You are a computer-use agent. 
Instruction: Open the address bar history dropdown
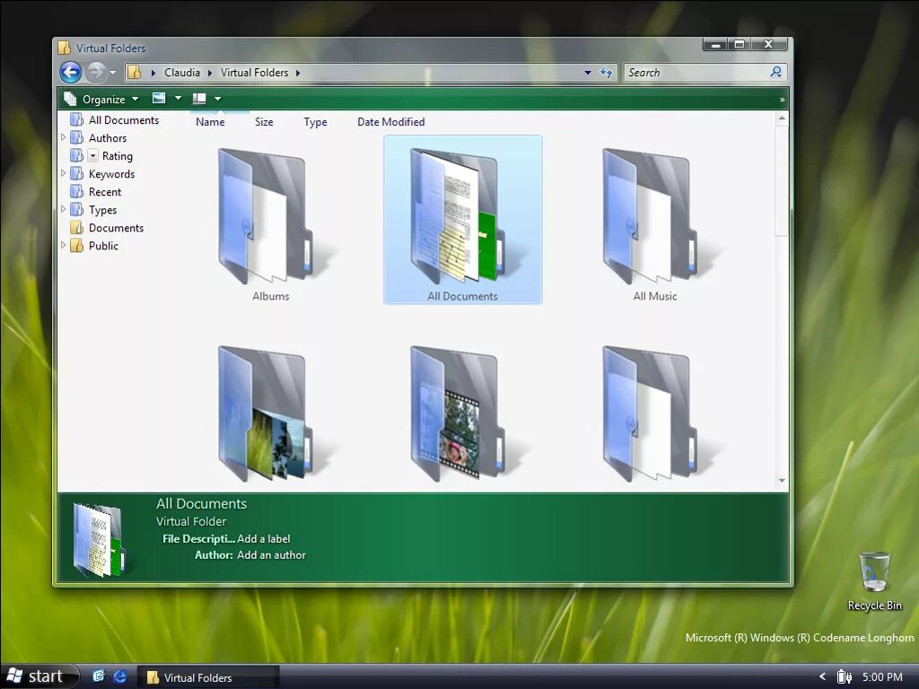click(x=587, y=73)
